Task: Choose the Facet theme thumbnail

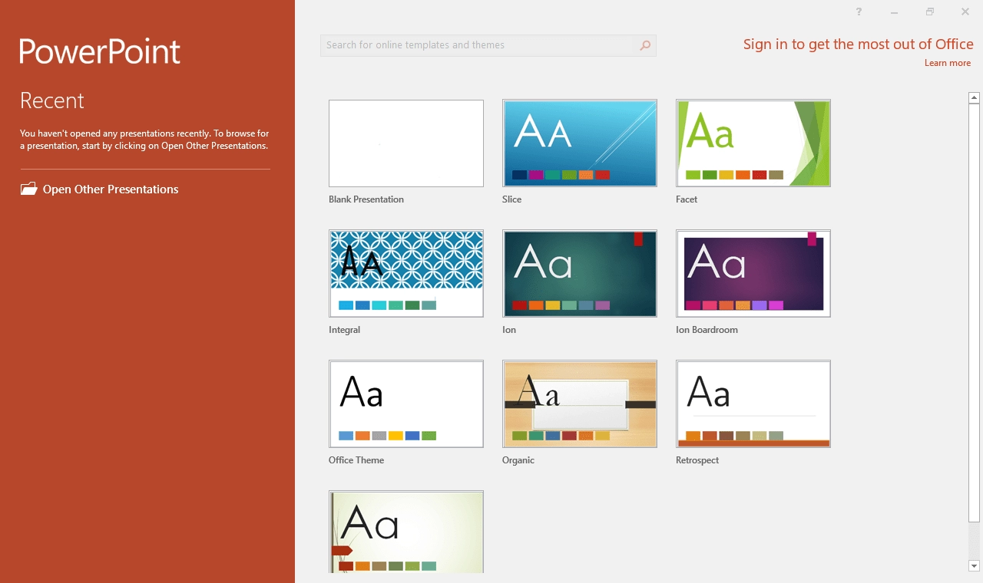Action: (753, 143)
